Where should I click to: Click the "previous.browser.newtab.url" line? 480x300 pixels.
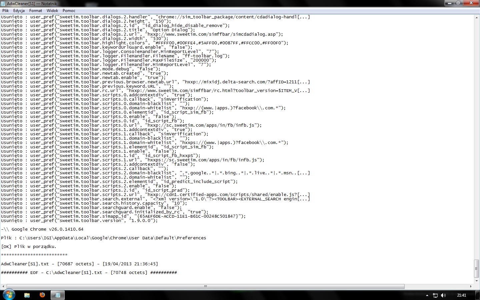point(155,82)
